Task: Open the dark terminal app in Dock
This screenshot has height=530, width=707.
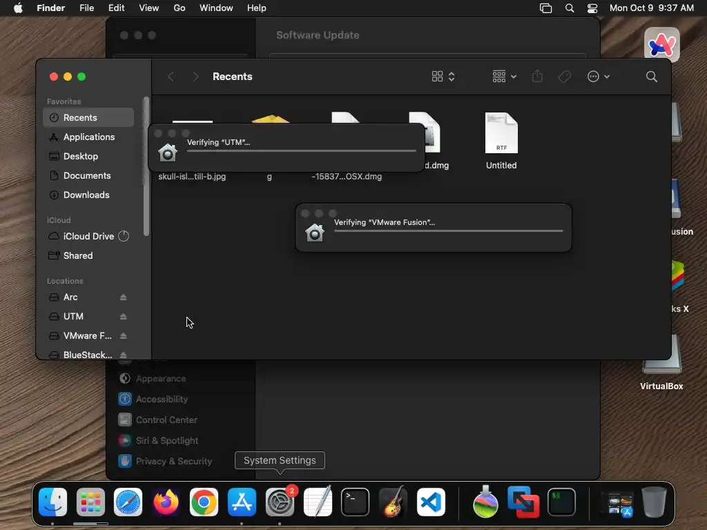Action: (561, 502)
